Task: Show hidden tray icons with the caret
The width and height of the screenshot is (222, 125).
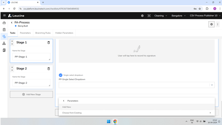Action: [186, 121]
